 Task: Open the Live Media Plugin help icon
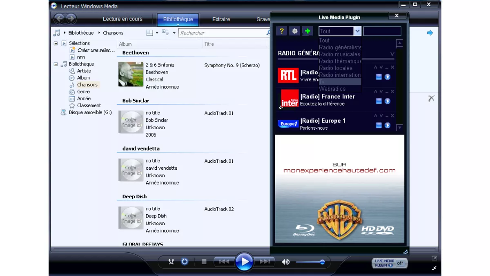[281, 31]
